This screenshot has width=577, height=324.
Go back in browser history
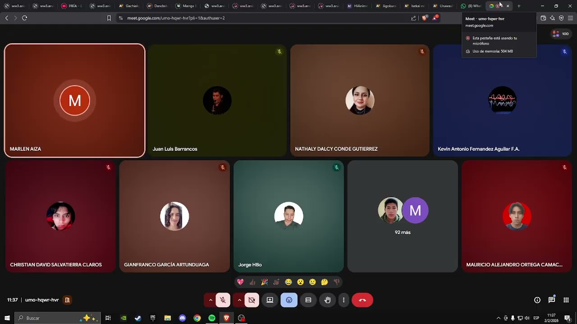[6, 18]
